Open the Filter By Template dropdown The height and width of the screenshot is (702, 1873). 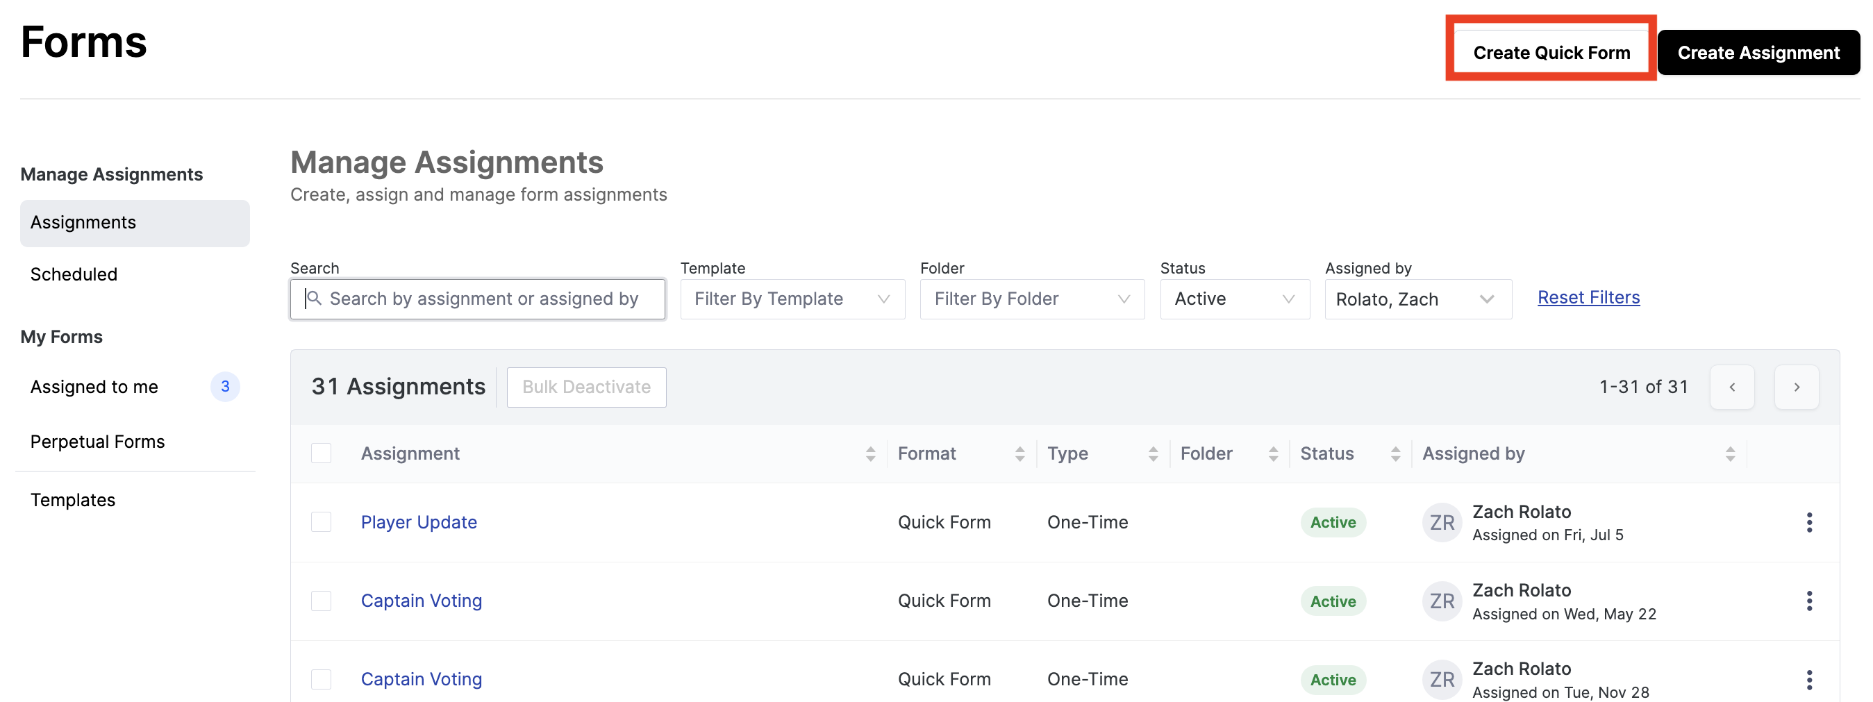click(x=792, y=299)
